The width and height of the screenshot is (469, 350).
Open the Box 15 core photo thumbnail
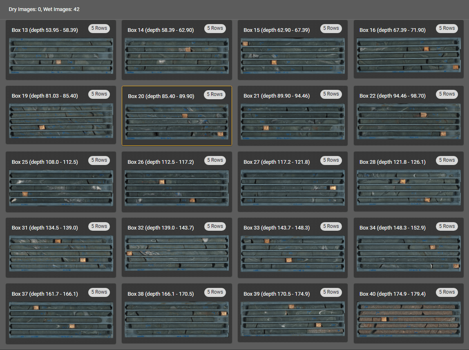tap(293, 56)
